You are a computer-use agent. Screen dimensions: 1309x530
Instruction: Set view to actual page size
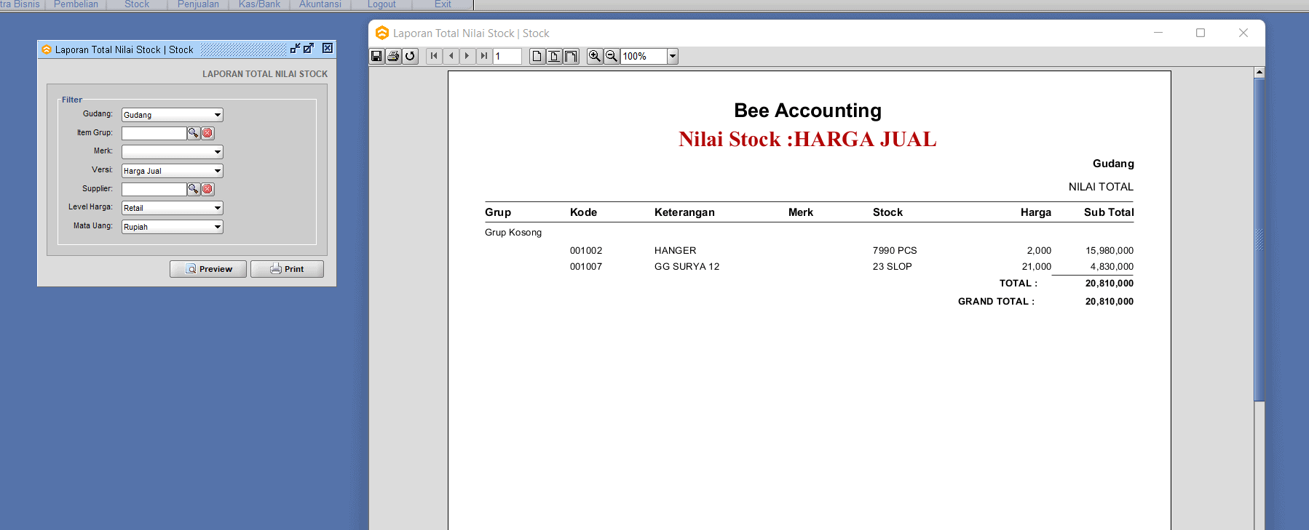pos(537,56)
